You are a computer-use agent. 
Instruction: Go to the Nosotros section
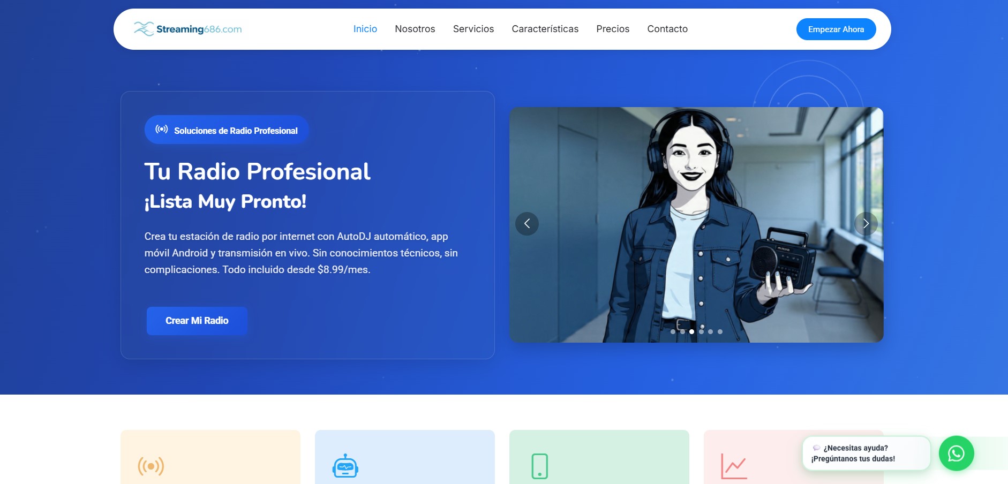point(415,29)
